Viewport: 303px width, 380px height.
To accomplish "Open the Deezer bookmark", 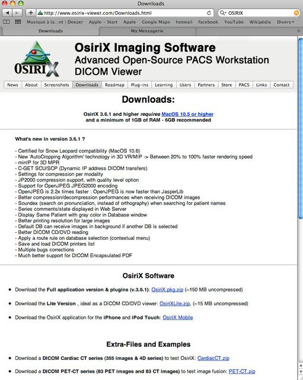I will (55, 22).
